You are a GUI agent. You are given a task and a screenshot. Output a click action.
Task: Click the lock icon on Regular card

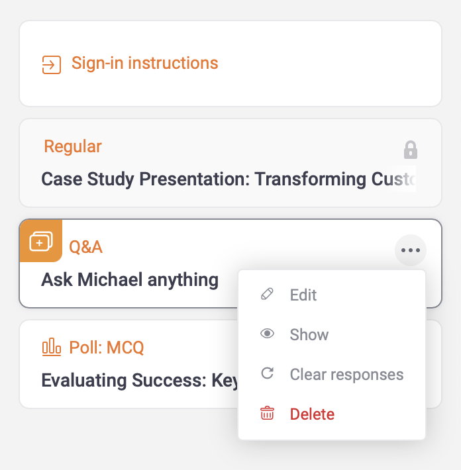click(x=410, y=150)
